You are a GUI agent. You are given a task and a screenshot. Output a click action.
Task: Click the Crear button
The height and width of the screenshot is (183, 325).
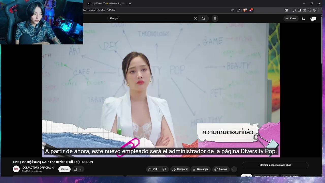(291, 18)
